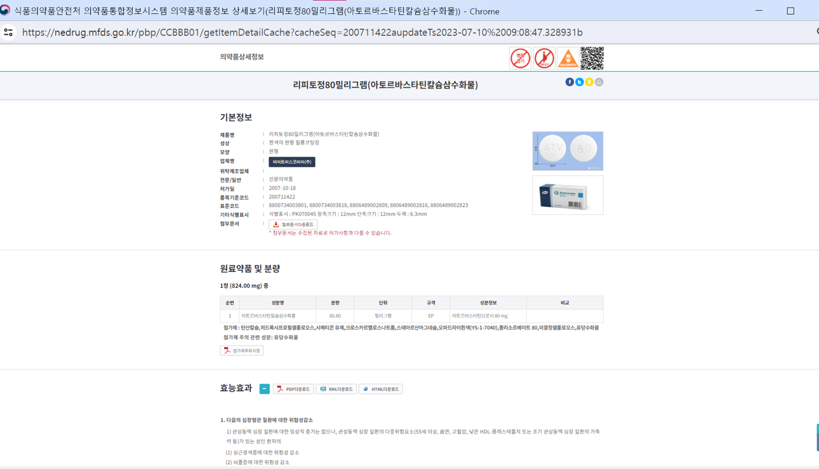Click the 제품명 field label
819x469 pixels.
point(227,135)
